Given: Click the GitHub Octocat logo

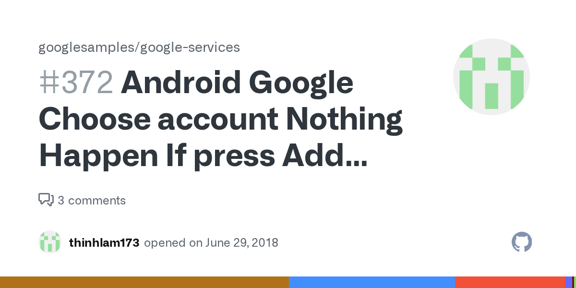Looking at the screenshot, I should (522, 242).
